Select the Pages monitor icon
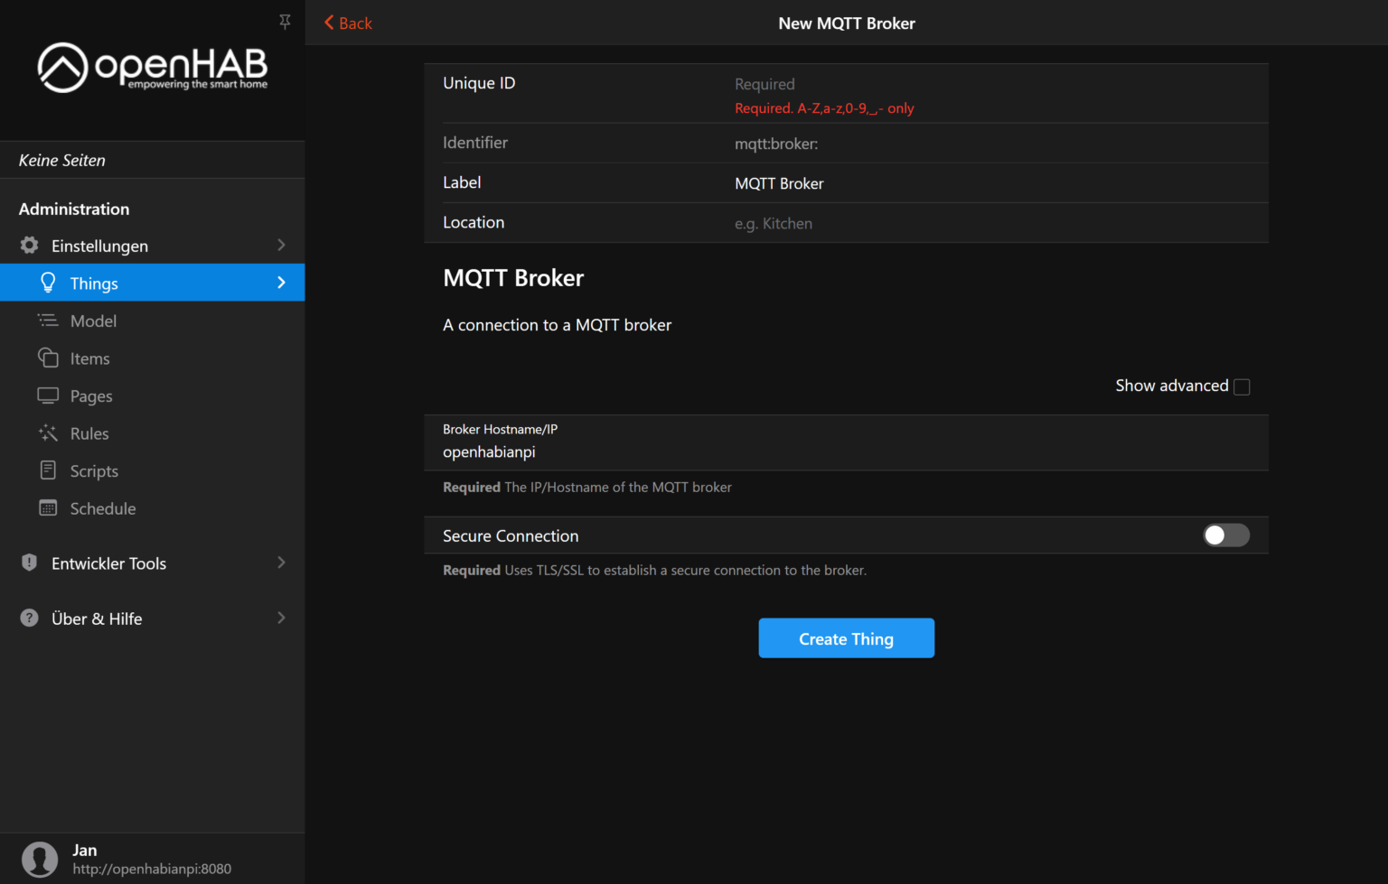1388x884 pixels. point(48,395)
